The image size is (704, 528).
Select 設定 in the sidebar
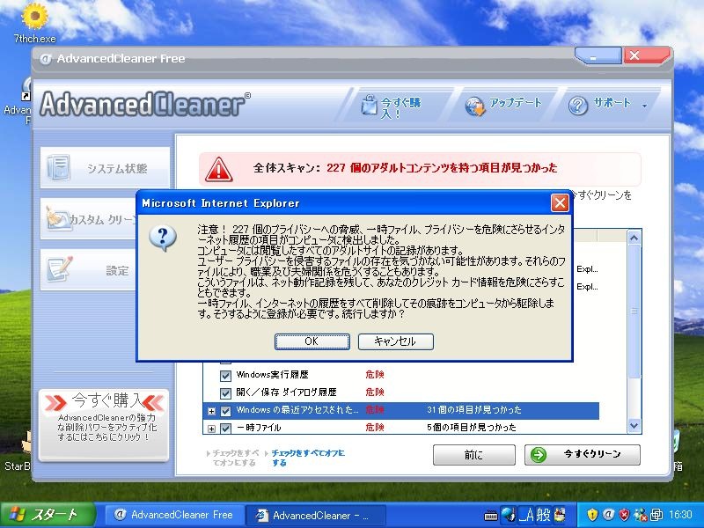coord(89,270)
